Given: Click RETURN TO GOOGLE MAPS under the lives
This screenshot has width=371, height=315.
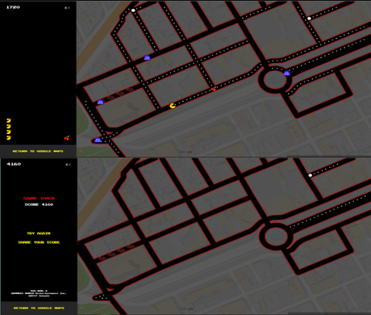Looking at the screenshot, I should (x=38, y=151).
